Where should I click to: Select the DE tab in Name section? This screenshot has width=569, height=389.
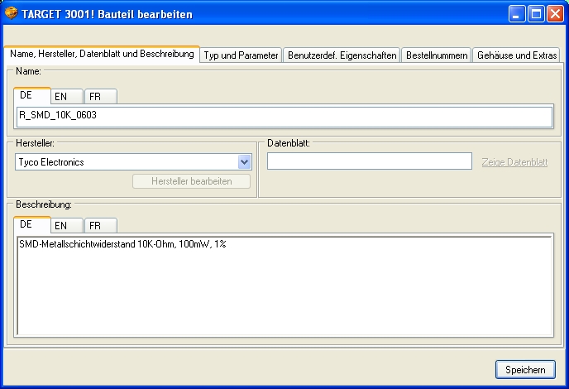click(26, 95)
